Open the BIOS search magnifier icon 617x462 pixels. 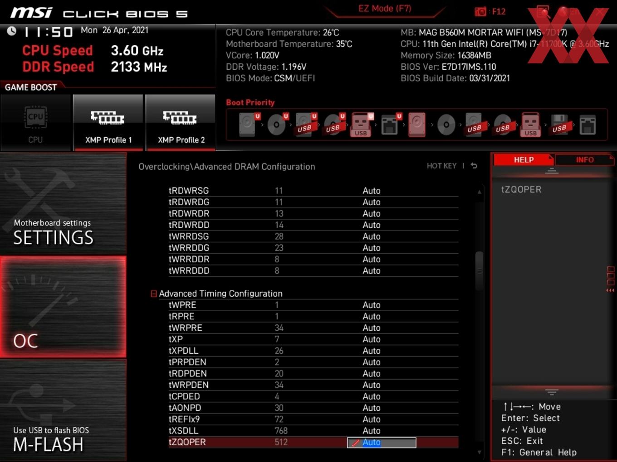point(543,12)
